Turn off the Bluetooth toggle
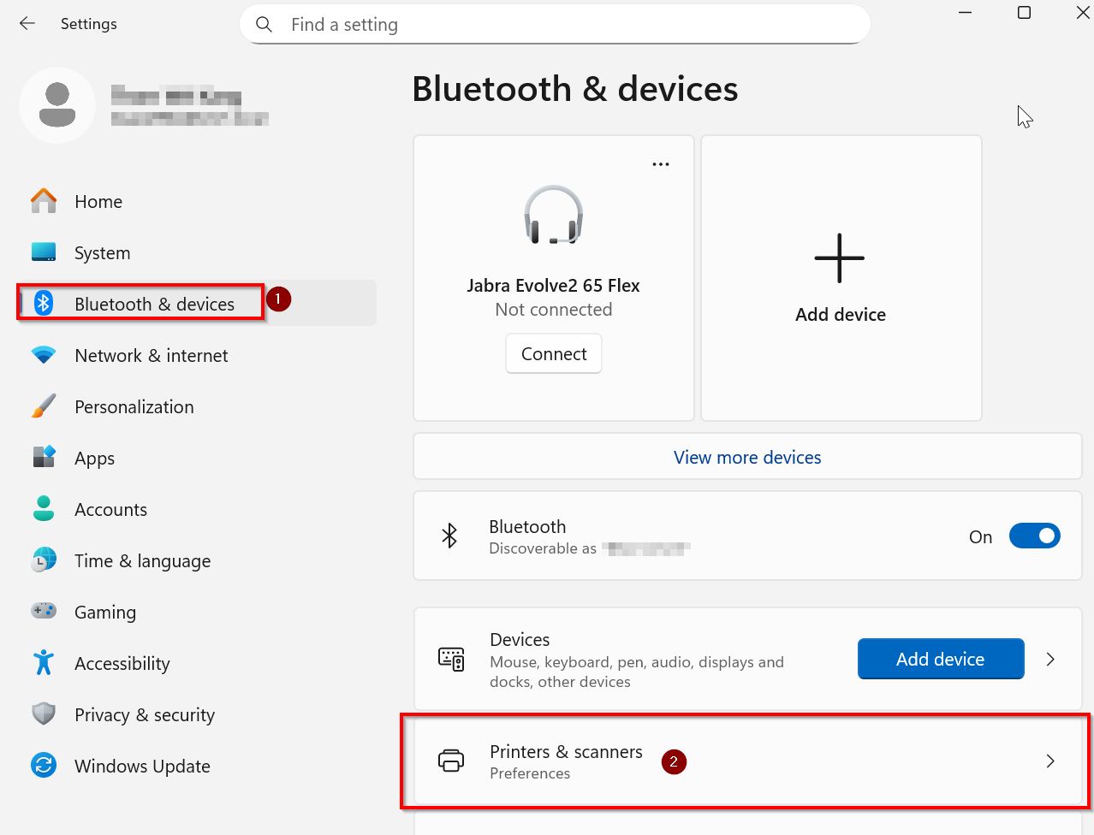This screenshot has height=835, width=1094. 1034,536
